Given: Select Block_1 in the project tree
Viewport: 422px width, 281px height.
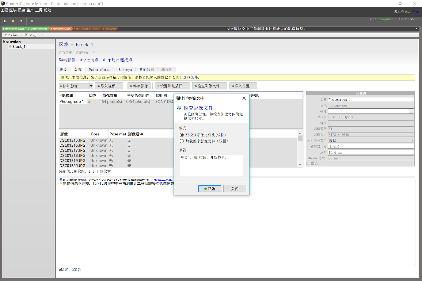Looking at the screenshot, I should pyautogui.click(x=18, y=47).
